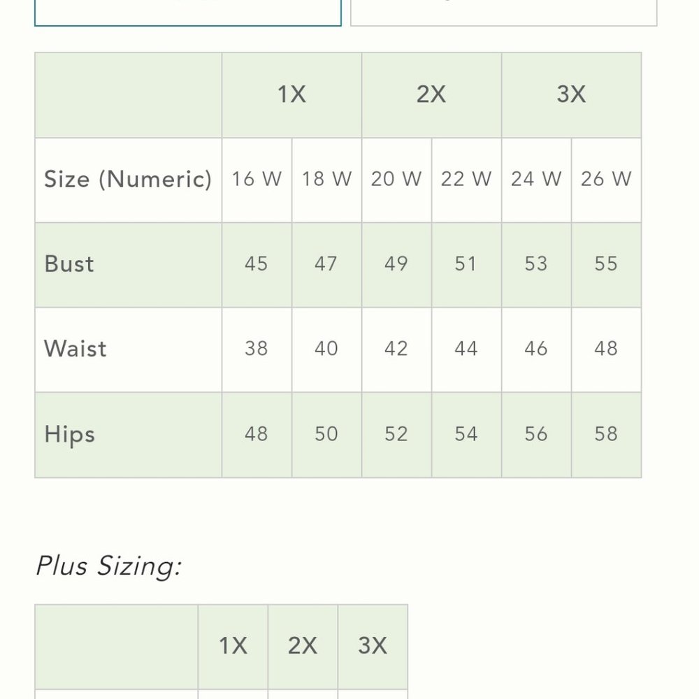Viewport: 699px width, 699px height.
Task: Click the 16 W size cell
Action: (257, 180)
